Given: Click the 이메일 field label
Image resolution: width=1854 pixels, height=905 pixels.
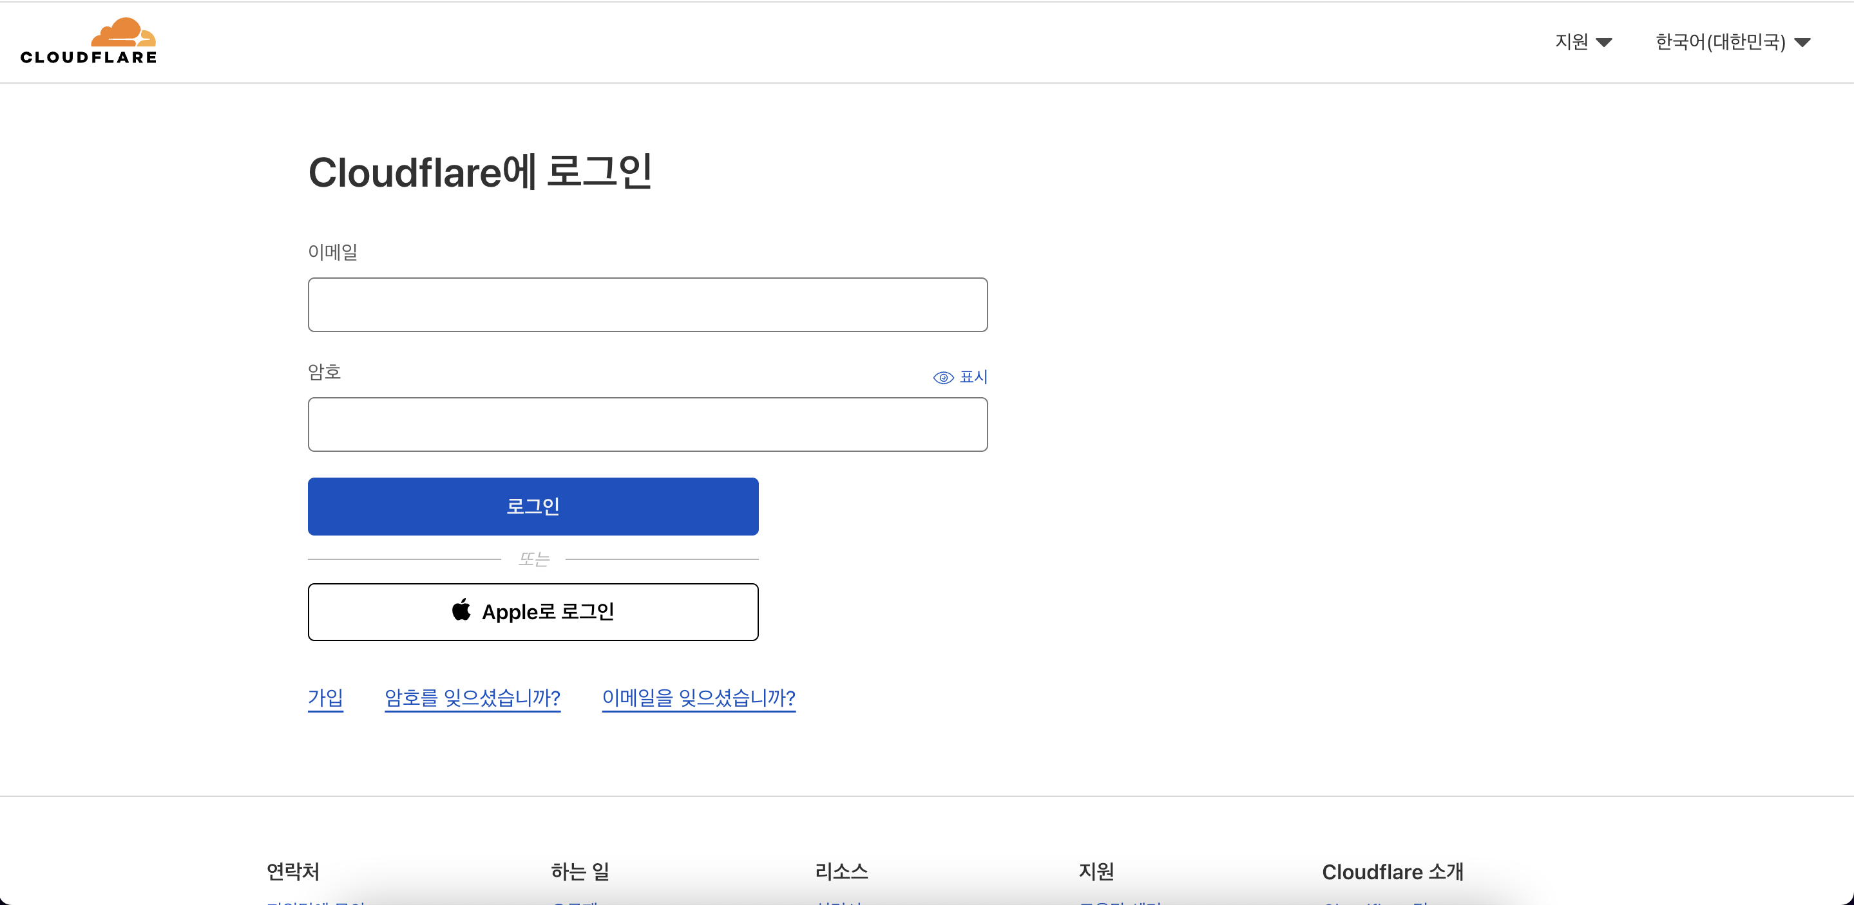Looking at the screenshot, I should tap(332, 252).
